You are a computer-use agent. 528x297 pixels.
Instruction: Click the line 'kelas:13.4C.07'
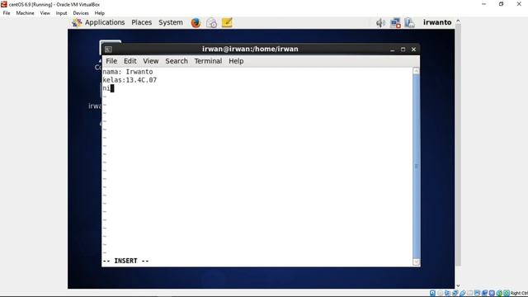pos(130,80)
